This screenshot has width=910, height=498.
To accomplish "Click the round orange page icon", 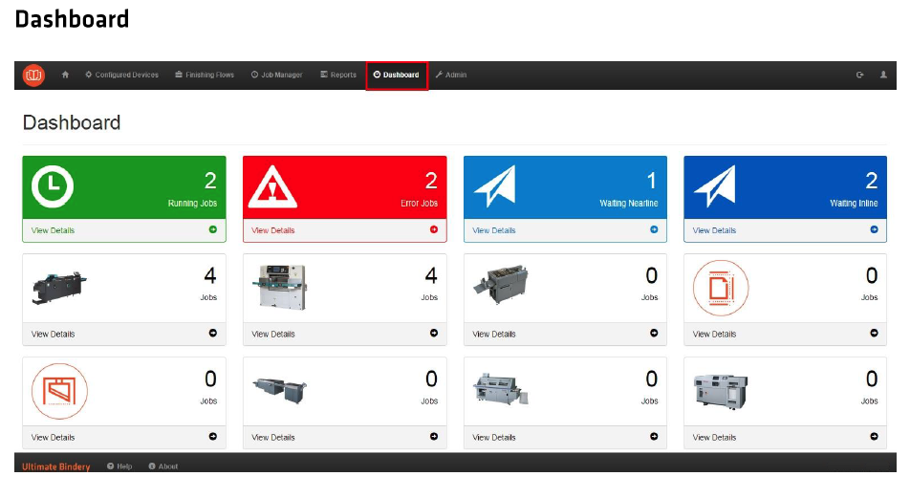I will click(720, 288).
